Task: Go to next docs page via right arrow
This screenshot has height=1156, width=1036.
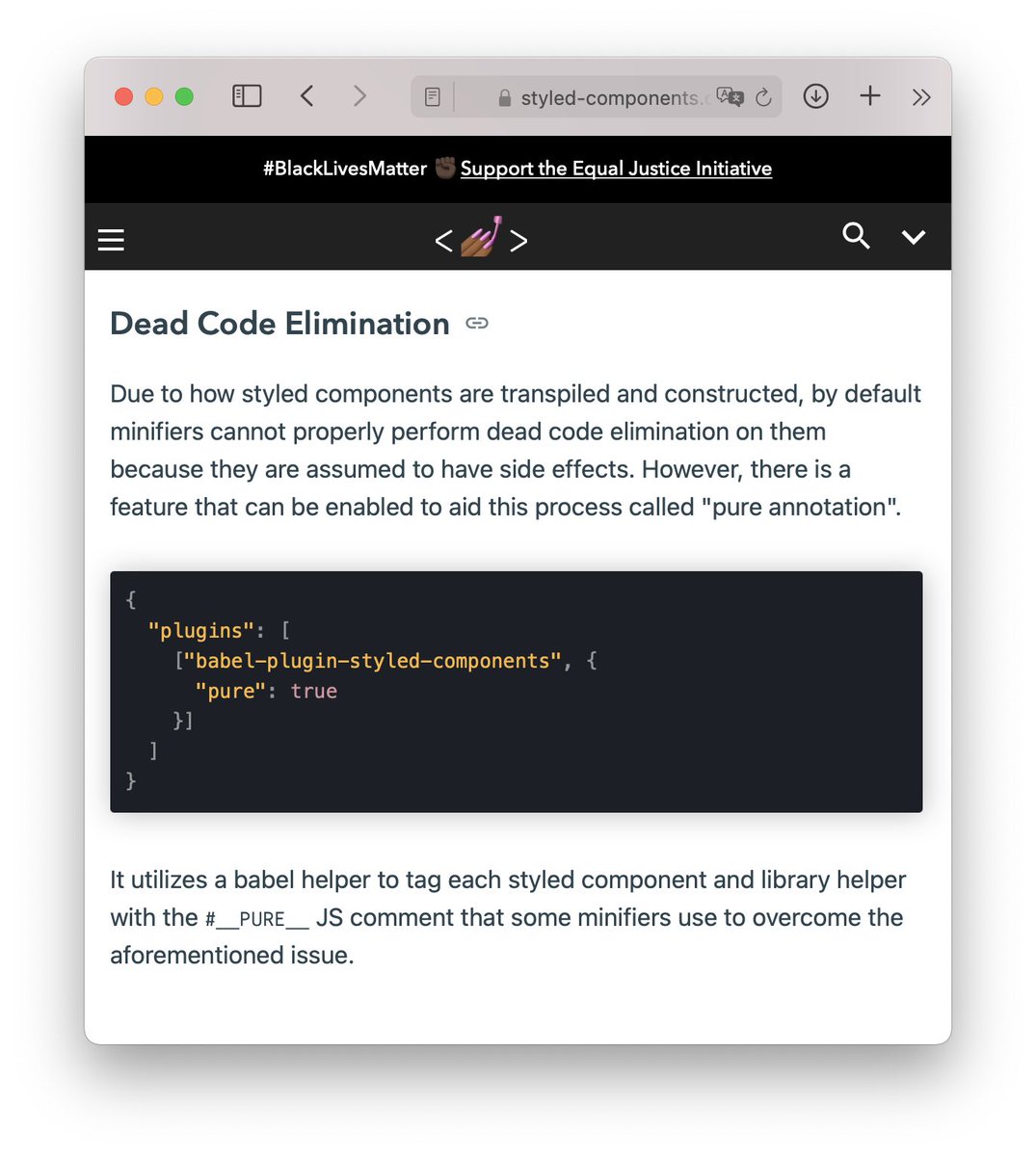Action: coord(518,240)
